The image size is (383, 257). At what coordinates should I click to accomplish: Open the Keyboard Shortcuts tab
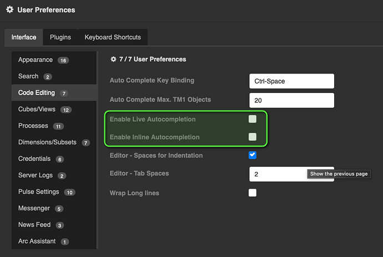(113, 37)
